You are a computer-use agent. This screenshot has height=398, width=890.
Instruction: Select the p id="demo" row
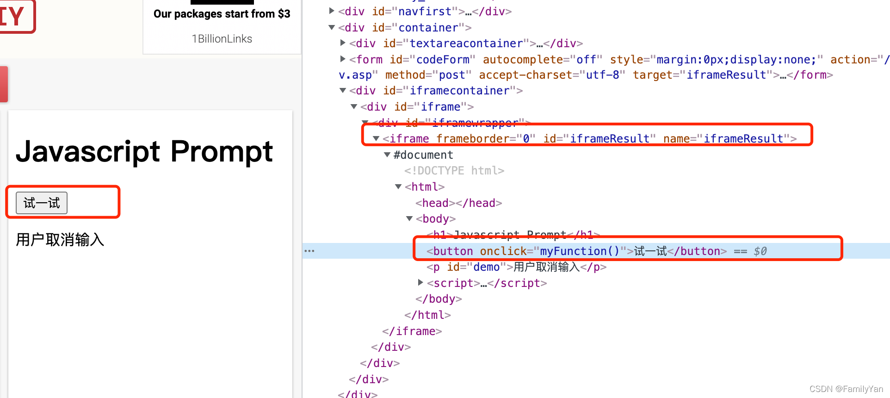517,267
